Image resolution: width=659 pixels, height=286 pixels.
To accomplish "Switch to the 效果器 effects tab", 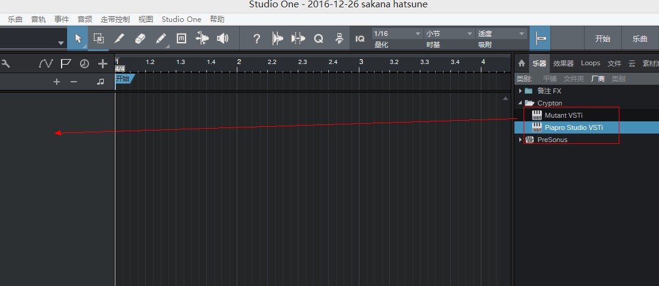I will [x=563, y=63].
